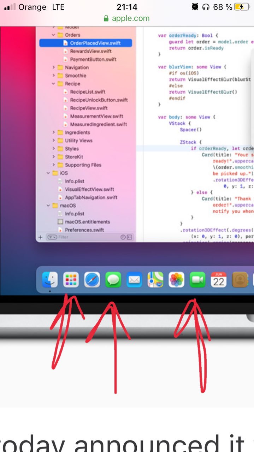Image resolution: width=254 pixels, height=452 pixels.
Task: Click the '} else {' code line
Action: (x=202, y=192)
